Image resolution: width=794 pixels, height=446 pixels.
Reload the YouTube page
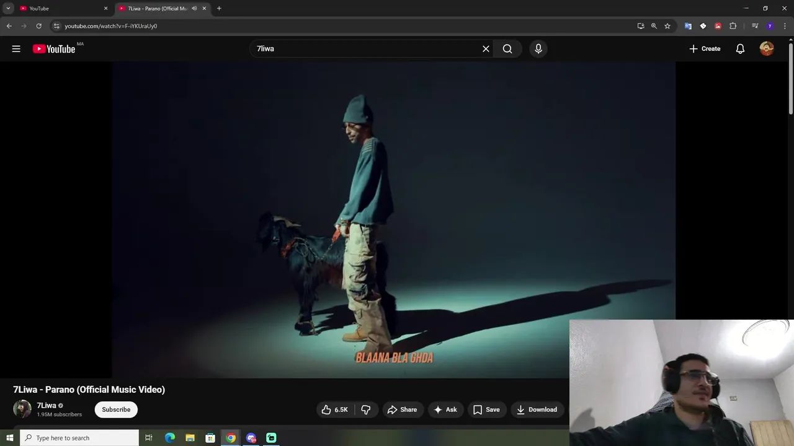pos(38,26)
